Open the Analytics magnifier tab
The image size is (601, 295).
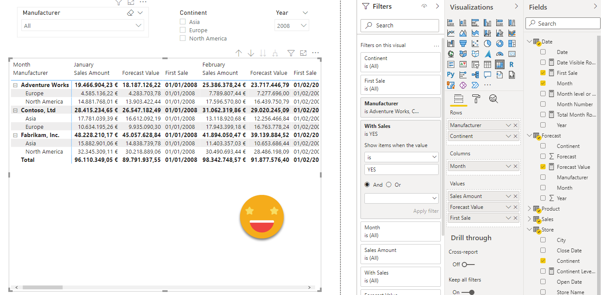tap(494, 99)
